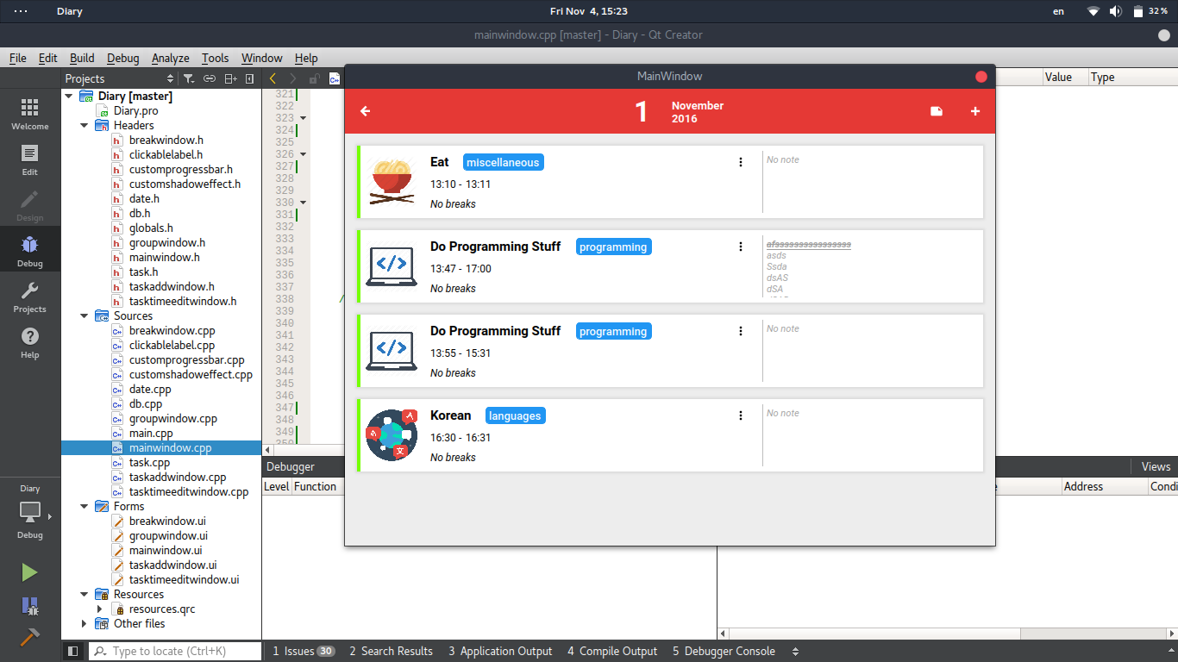Focus the Type to locate field
This screenshot has width=1178, height=662.
175,652
